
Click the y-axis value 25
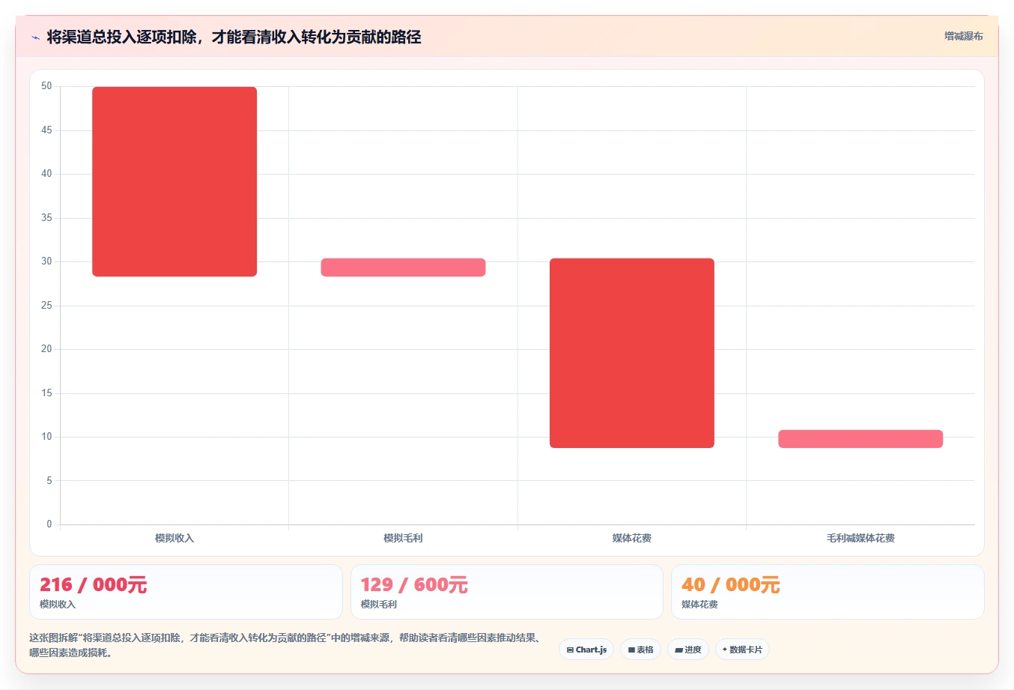(46, 306)
